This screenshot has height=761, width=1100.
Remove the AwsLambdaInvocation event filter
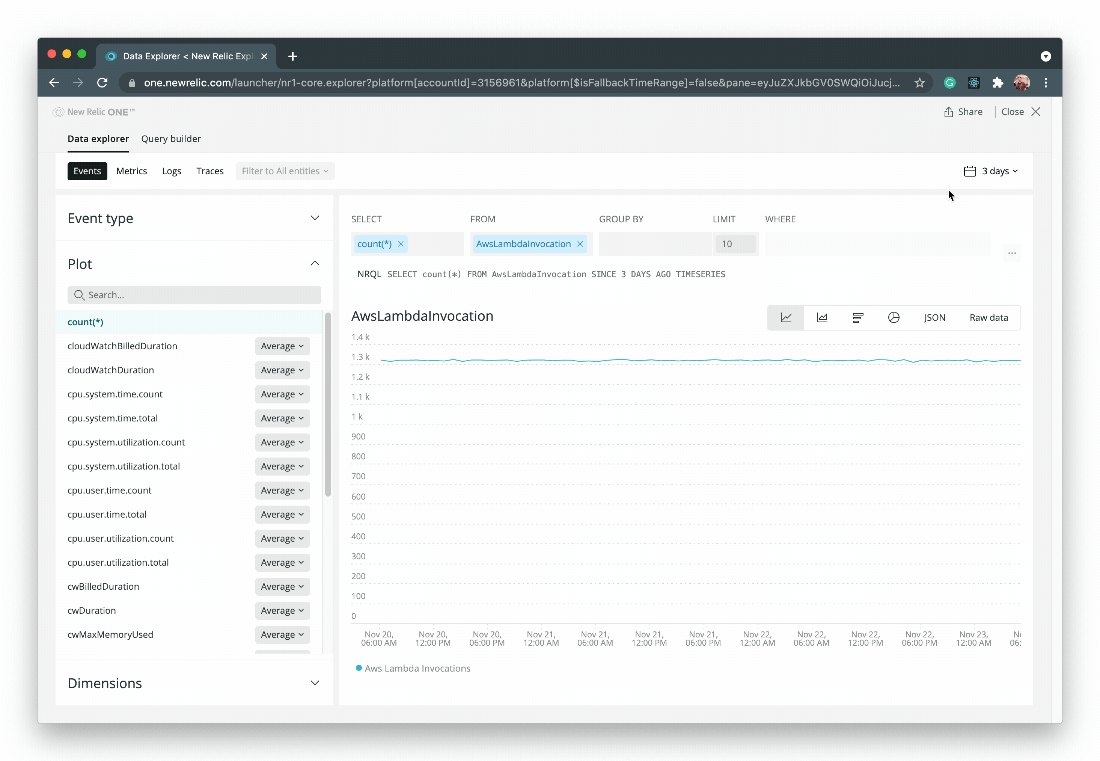(x=580, y=244)
